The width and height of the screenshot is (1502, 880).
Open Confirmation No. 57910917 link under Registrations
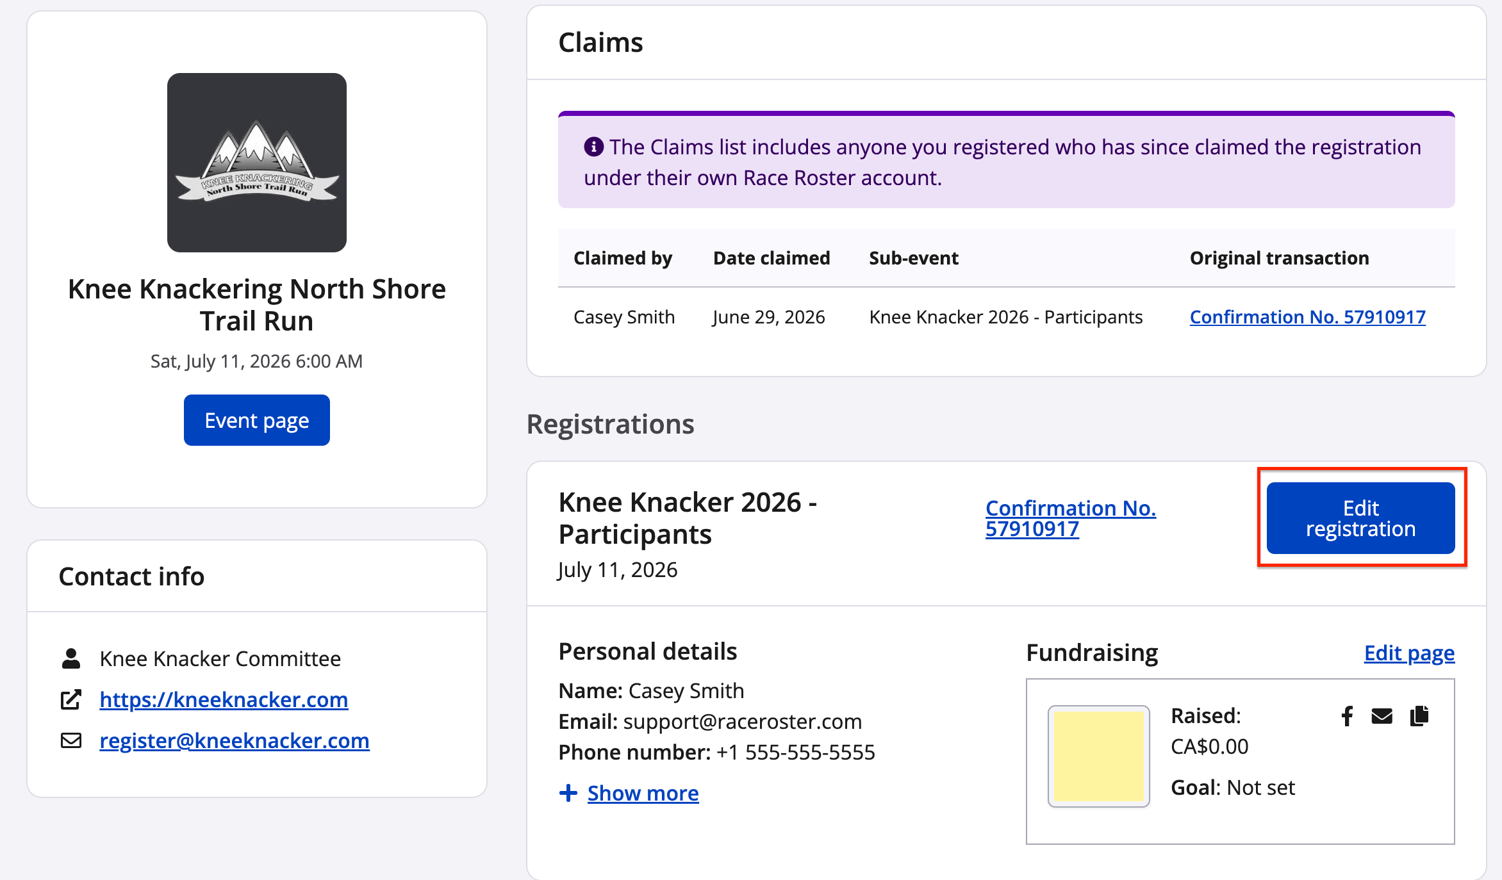[x=1071, y=518]
